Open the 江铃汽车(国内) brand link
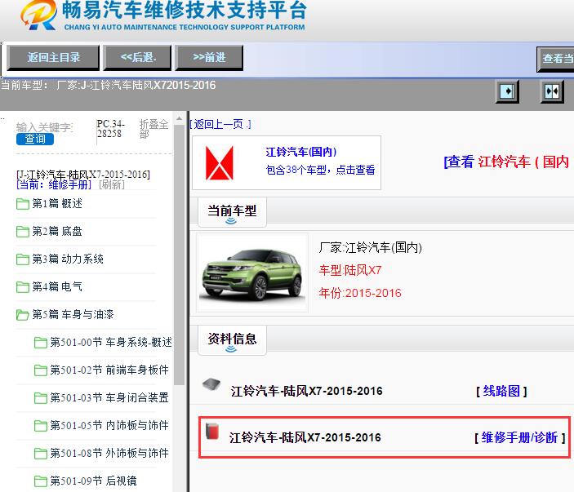 301,152
